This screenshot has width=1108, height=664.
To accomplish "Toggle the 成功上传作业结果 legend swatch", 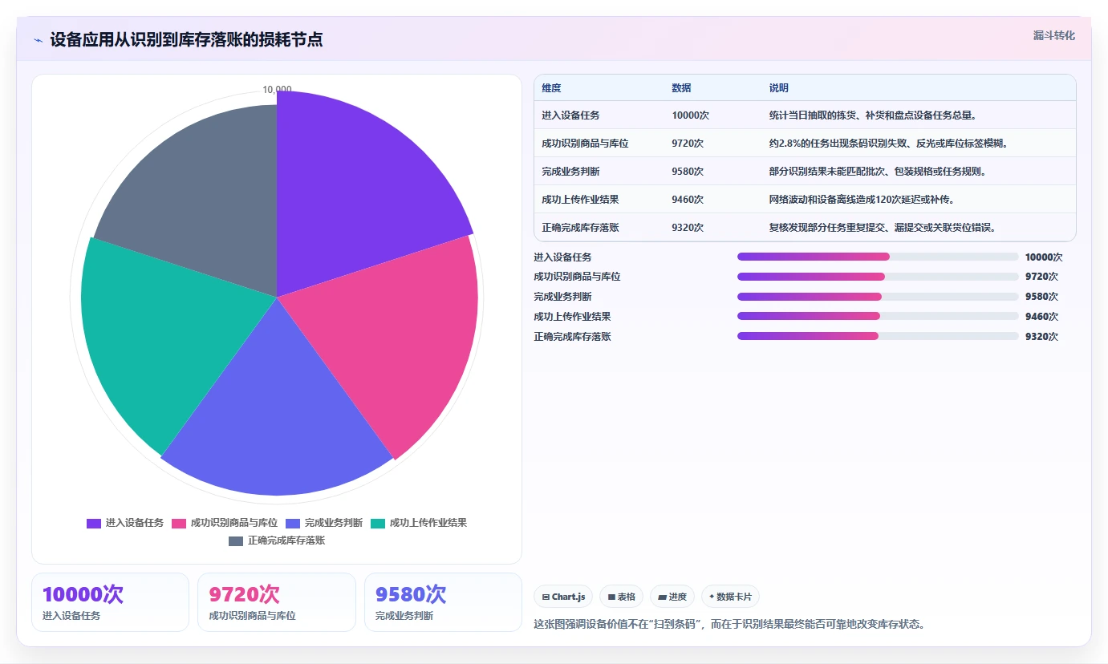I will (378, 523).
